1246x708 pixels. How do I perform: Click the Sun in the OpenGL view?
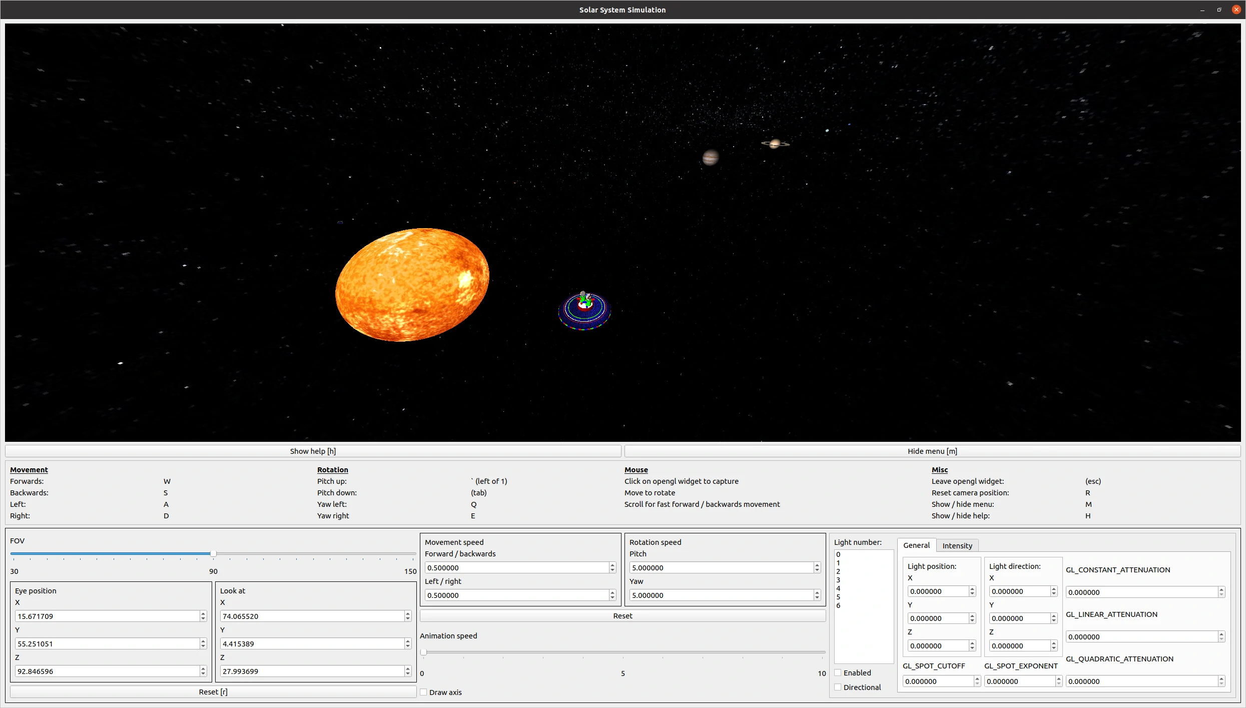(412, 285)
